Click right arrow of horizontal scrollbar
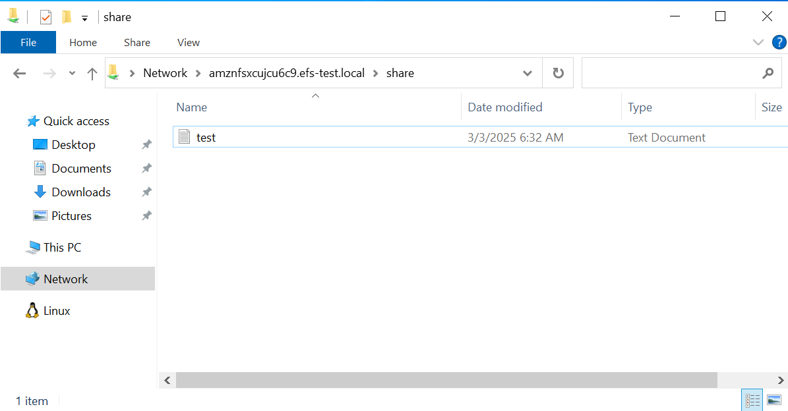 pyautogui.click(x=781, y=381)
